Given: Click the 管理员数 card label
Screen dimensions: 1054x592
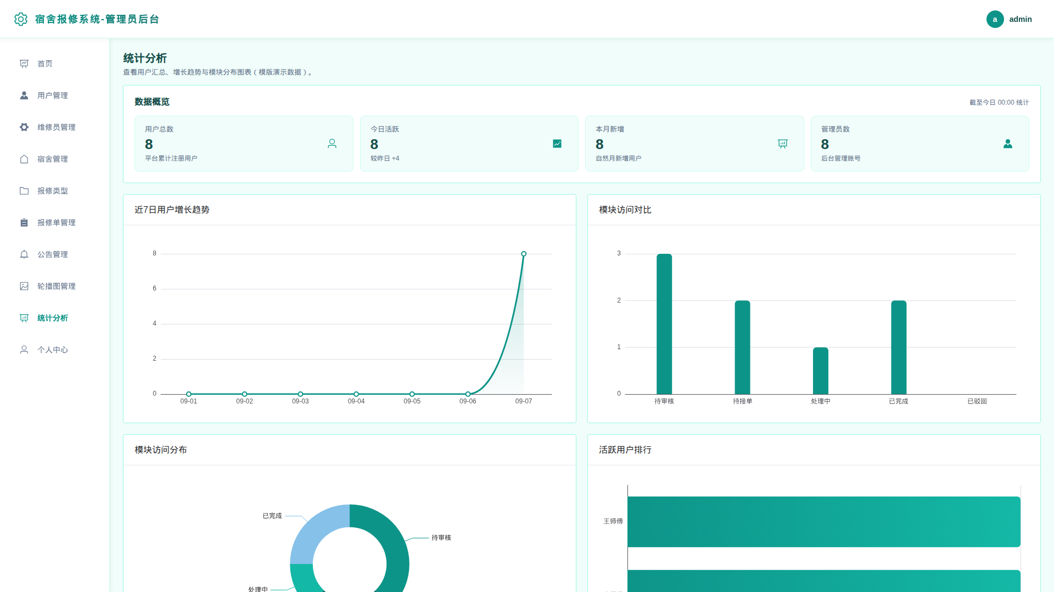Looking at the screenshot, I should pyautogui.click(x=836, y=129).
